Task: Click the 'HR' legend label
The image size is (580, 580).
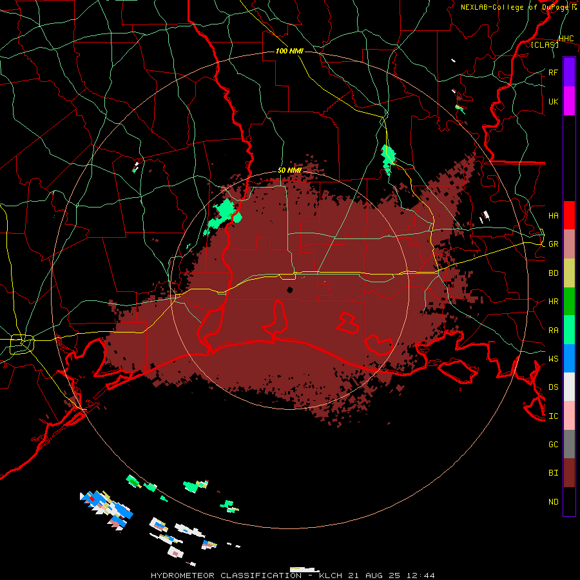Action: (x=553, y=302)
